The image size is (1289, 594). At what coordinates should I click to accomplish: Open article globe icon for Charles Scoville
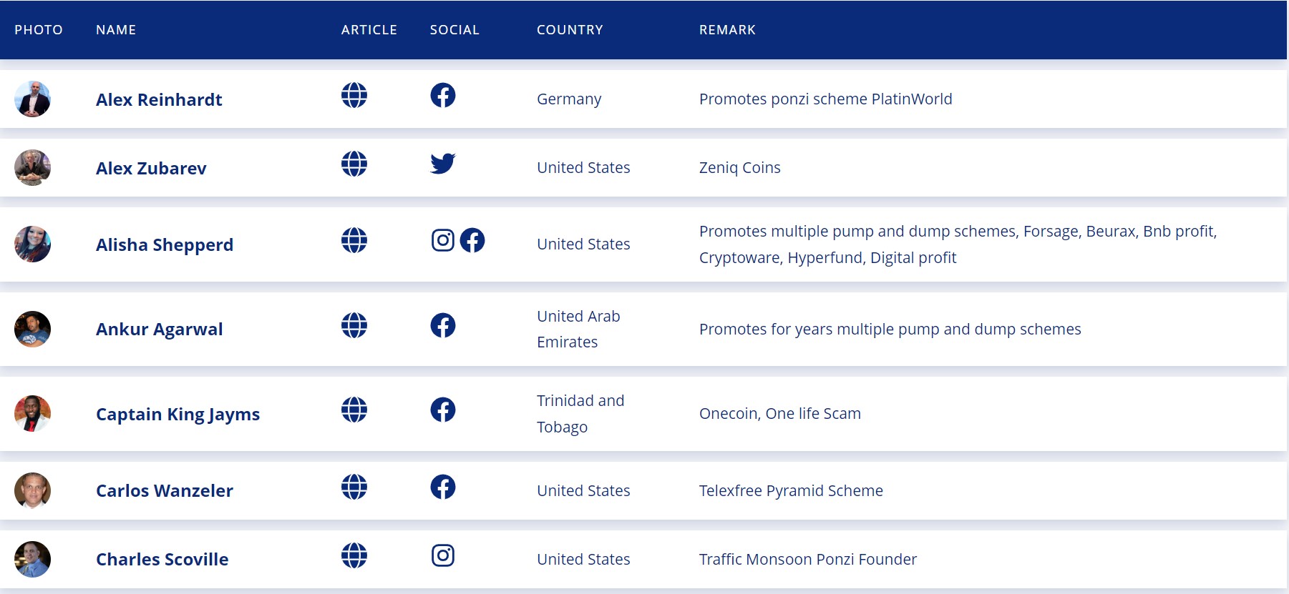[354, 555]
